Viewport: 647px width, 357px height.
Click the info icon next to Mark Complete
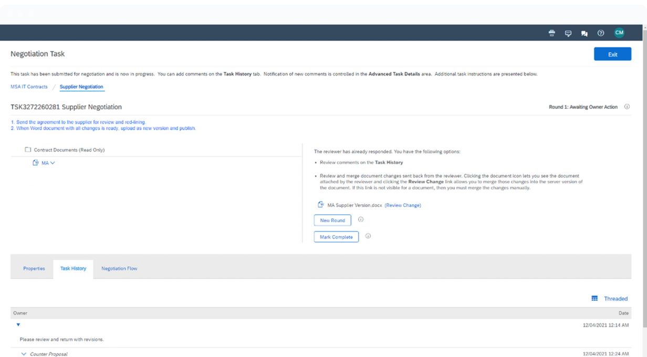pos(368,236)
